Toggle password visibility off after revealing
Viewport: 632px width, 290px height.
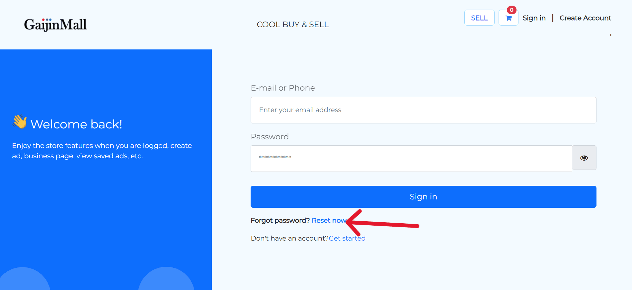pyautogui.click(x=584, y=158)
